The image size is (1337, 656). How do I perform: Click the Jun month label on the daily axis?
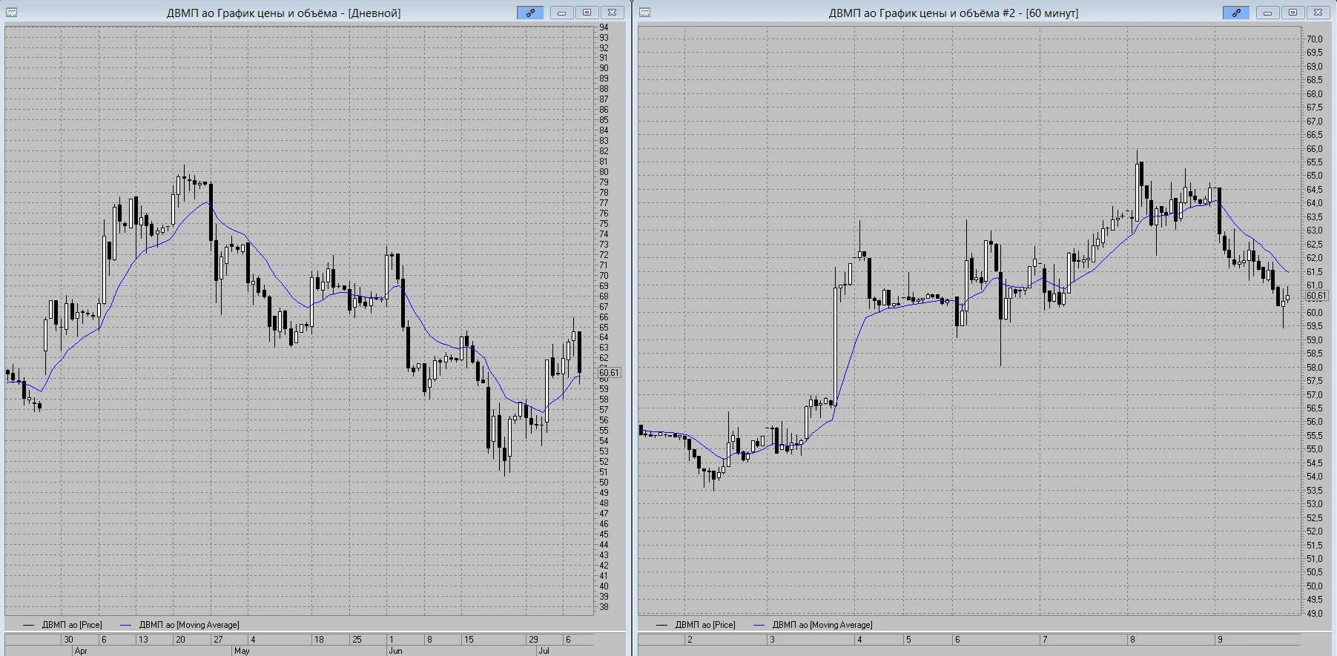[395, 651]
